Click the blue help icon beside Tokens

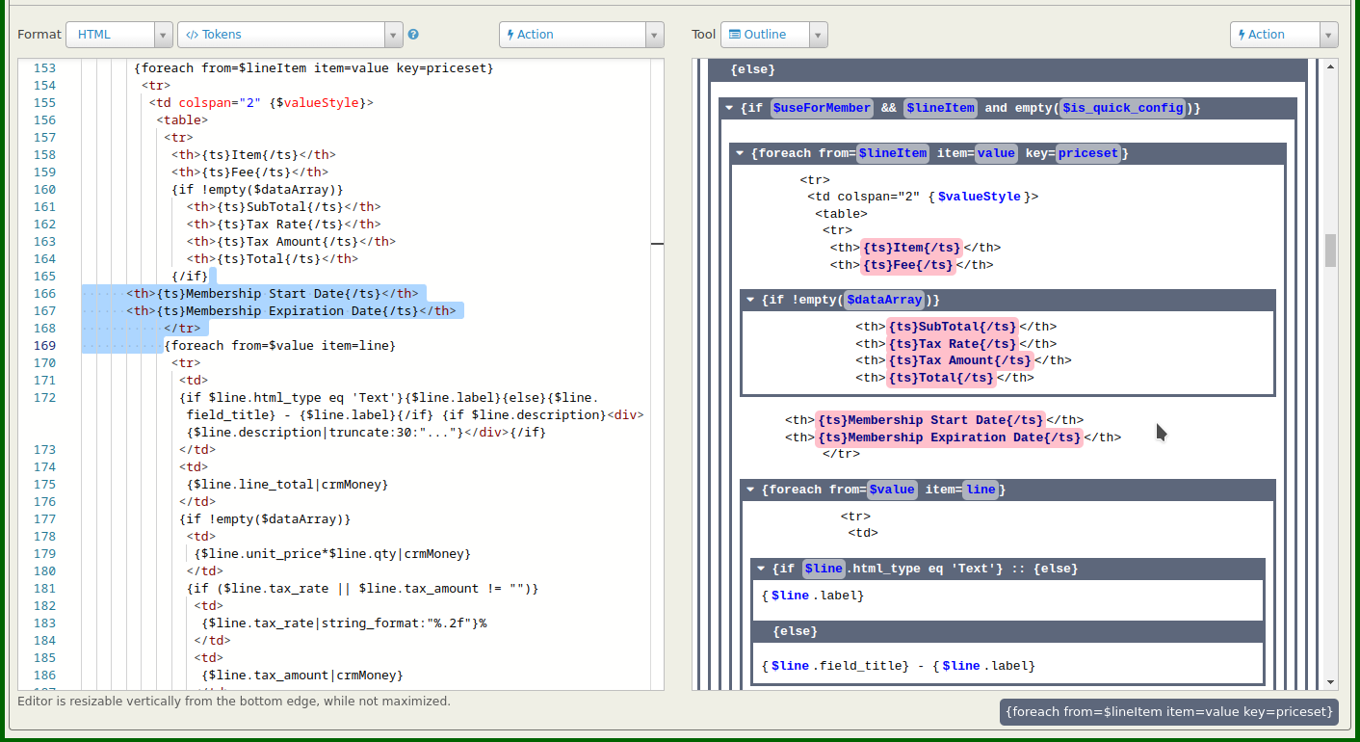tap(413, 35)
